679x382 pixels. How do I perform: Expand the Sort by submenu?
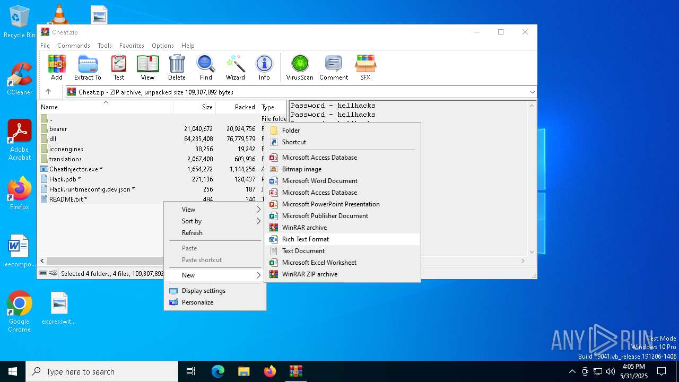coord(215,221)
